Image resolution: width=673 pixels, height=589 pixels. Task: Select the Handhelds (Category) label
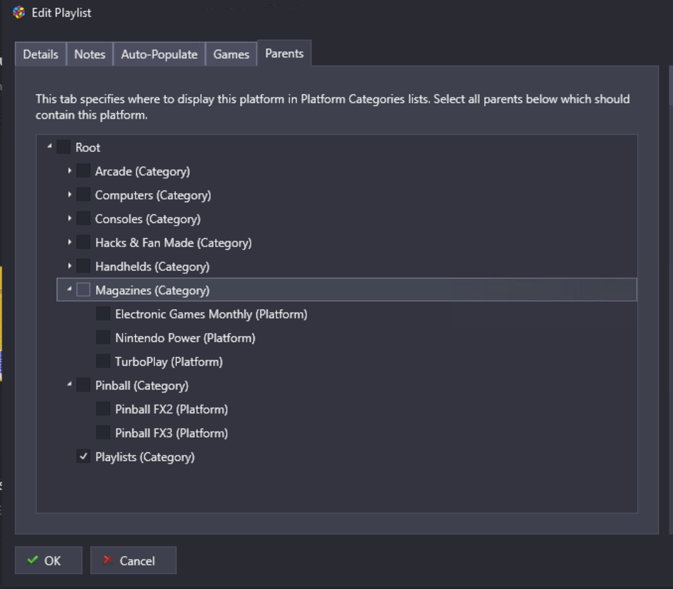(152, 267)
